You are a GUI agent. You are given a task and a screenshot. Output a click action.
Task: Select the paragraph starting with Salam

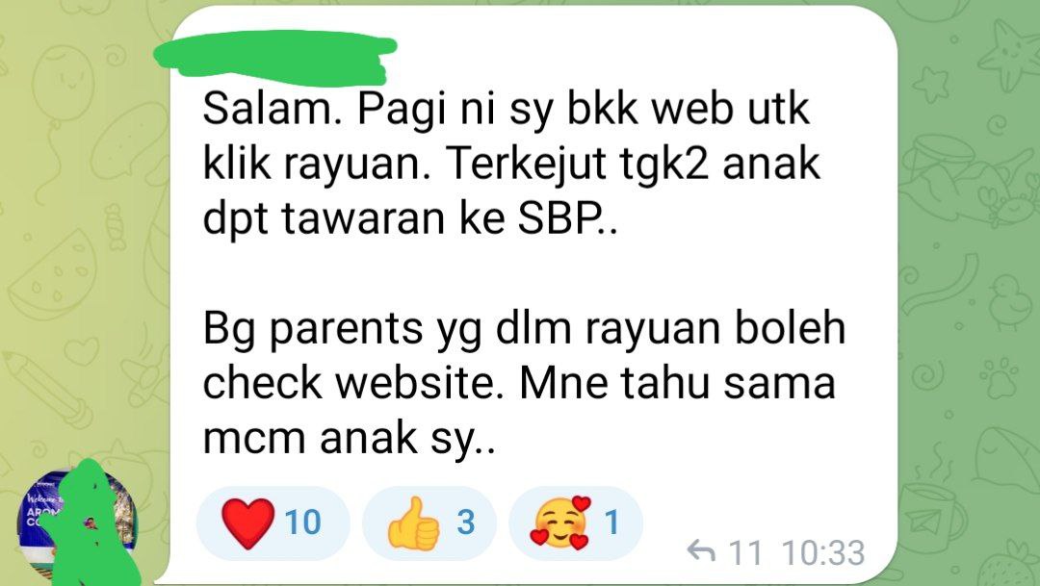point(511,165)
